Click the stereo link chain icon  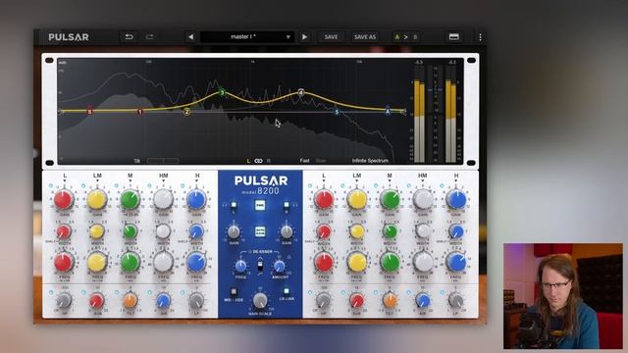[x=258, y=161]
